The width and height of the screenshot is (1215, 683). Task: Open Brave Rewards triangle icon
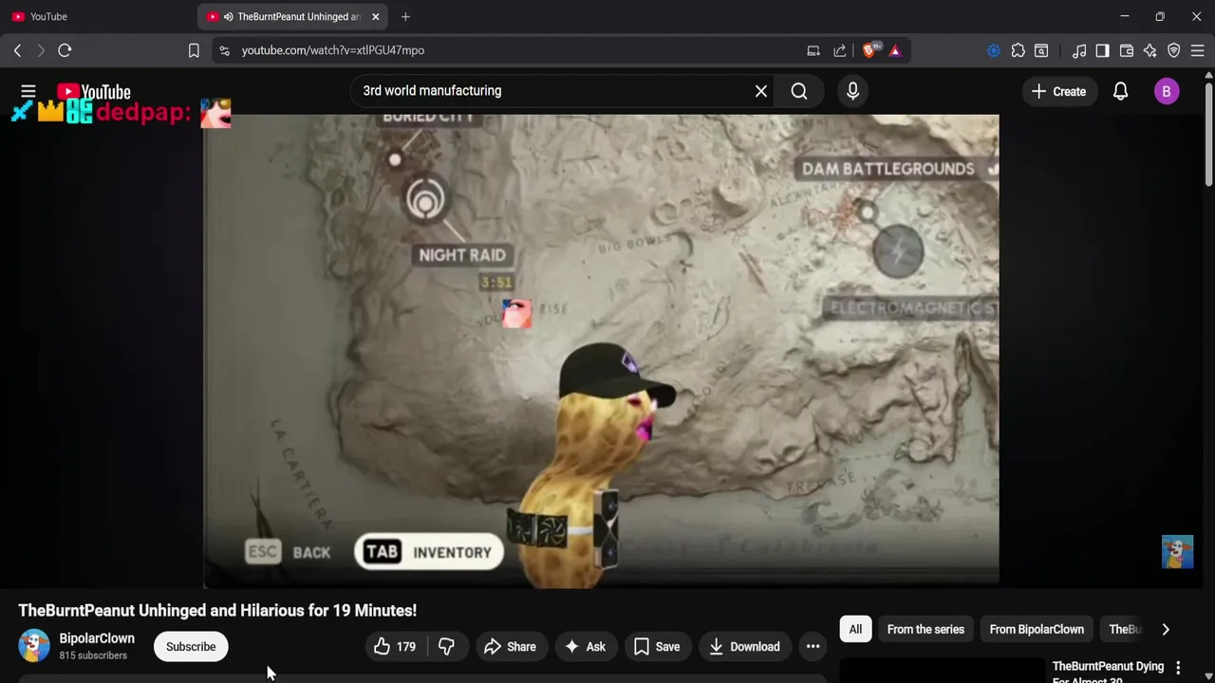click(x=895, y=50)
